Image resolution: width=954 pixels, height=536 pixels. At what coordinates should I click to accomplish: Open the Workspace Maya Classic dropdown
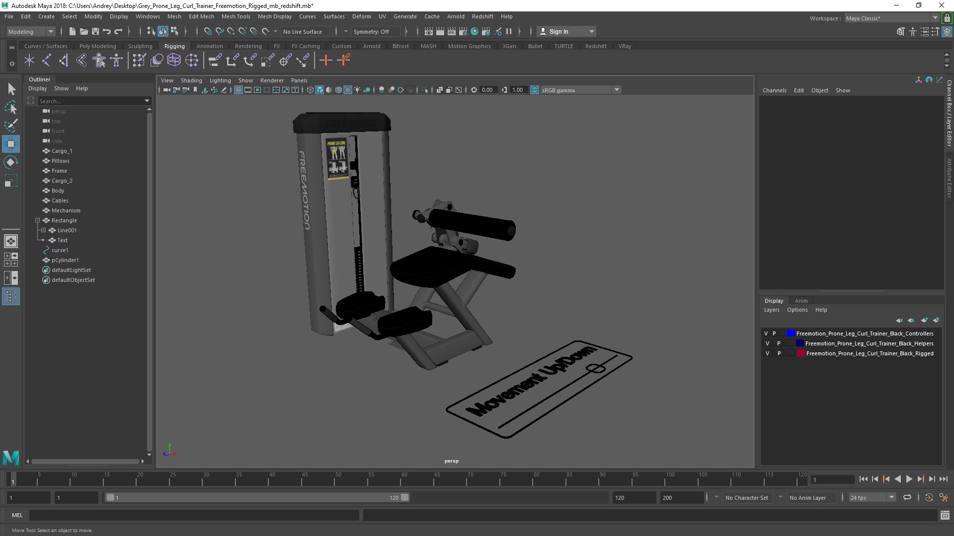(891, 18)
